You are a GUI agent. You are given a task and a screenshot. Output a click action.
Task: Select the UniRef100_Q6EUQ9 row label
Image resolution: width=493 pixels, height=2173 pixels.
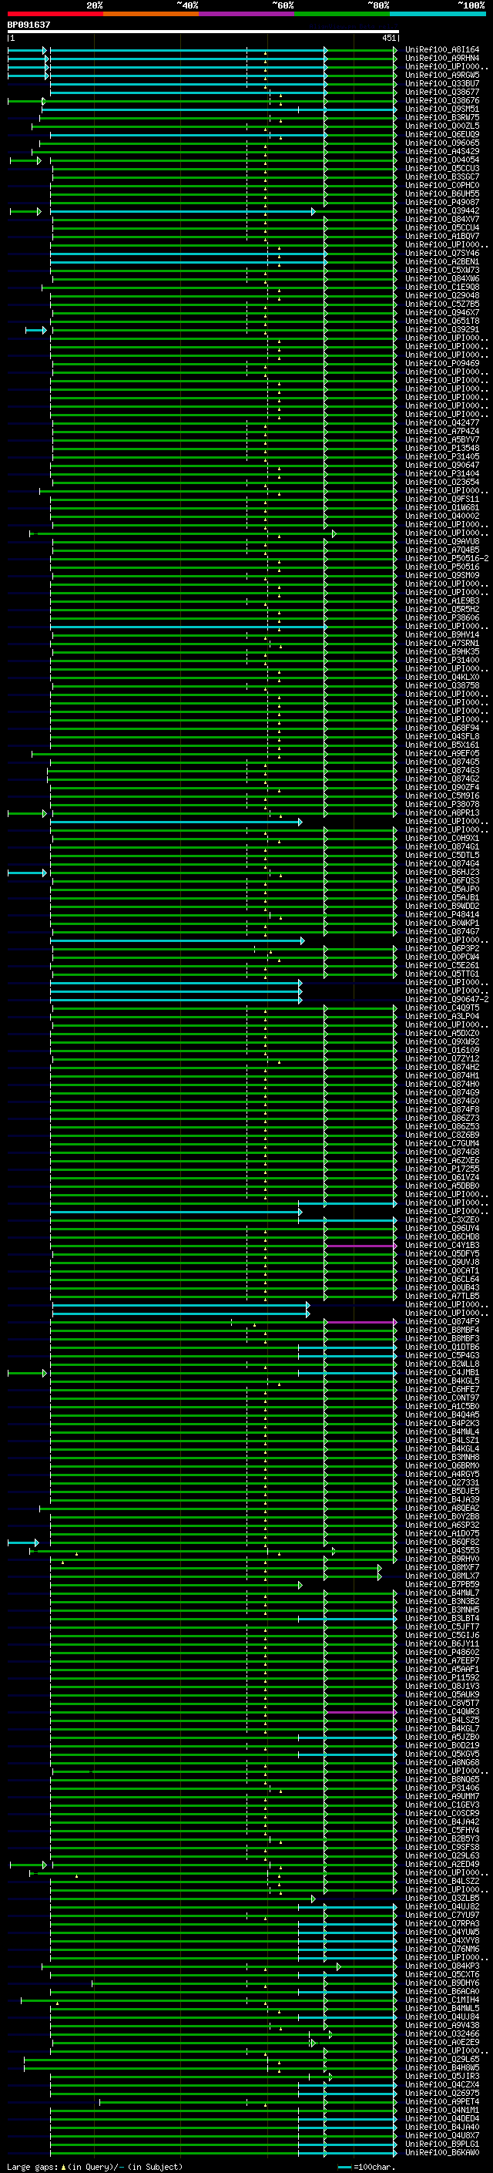click(x=442, y=134)
